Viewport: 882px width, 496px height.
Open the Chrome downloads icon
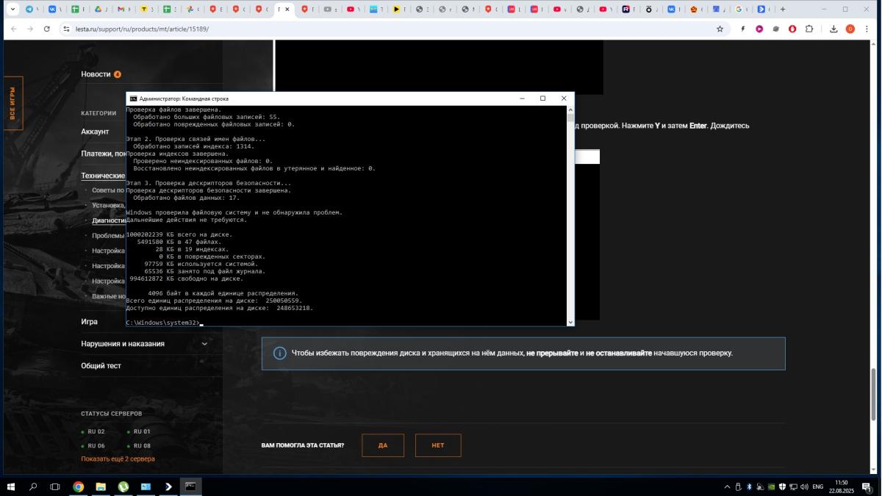833,29
